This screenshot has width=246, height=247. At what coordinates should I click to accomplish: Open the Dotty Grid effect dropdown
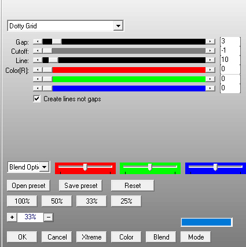coord(118,25)
